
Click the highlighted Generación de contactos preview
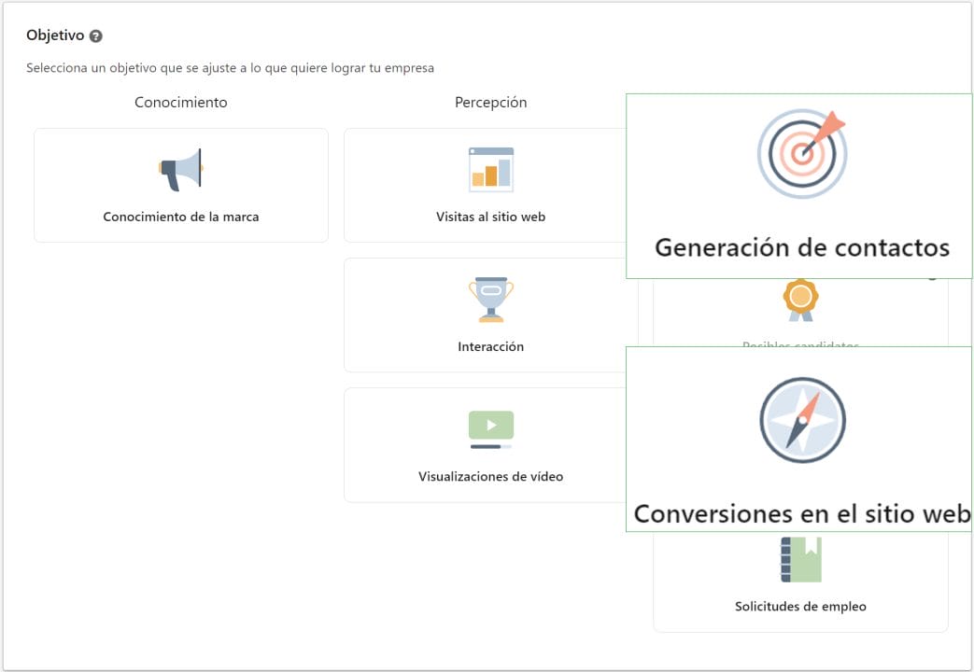[x=801, y=187]
